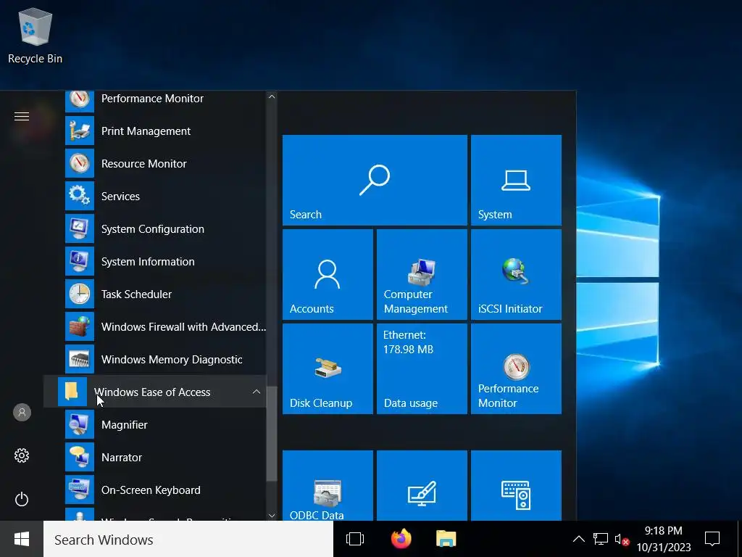Open the Disk Cleanup tile

[328, 368]
